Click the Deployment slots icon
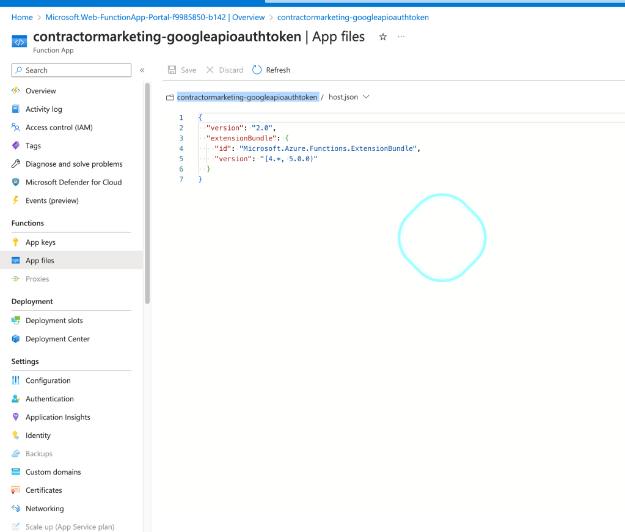The height and width of the screenshot is (532, 625). pyautogui.click(x=15, y=320)
